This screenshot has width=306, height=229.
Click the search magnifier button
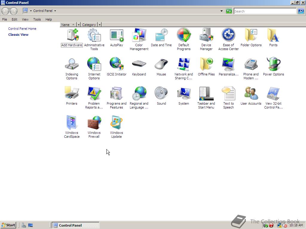tap(301, 11)
